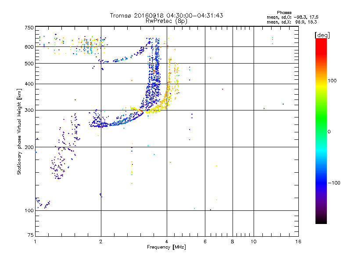The width and height of the screenshot is (351, 263).
Task: Click the colorbar '-100' tick label
Action: click(x=334, y=183)
